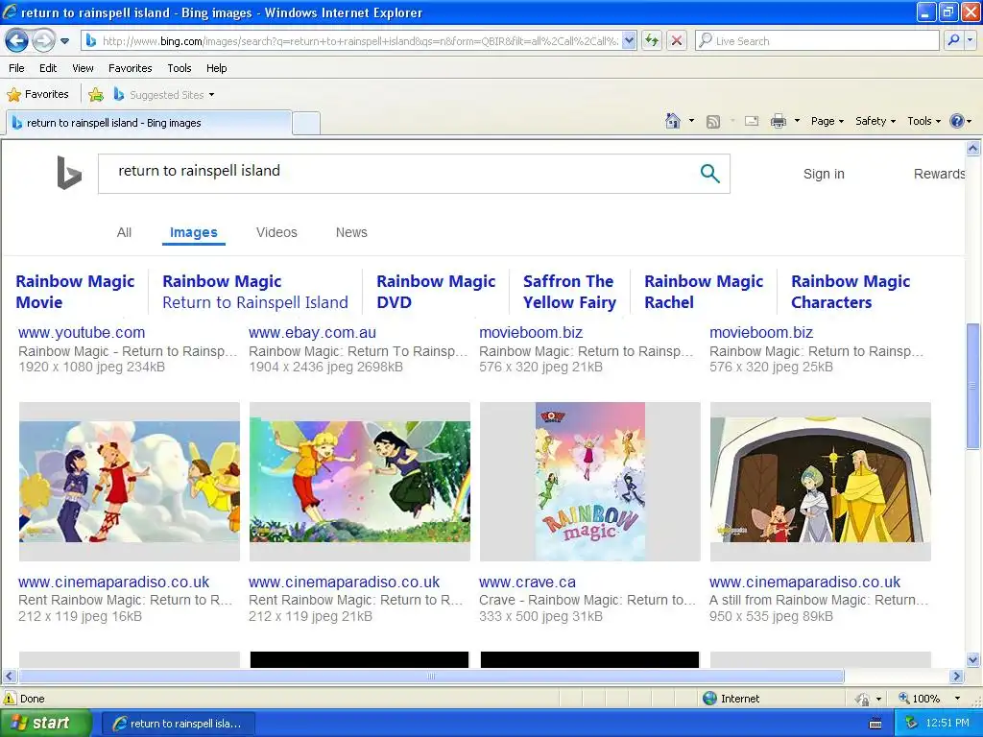Select Saffron The Yellow Fairy suggestion
Viewport: 983px width, 737px height.
(x=569, y=292)
